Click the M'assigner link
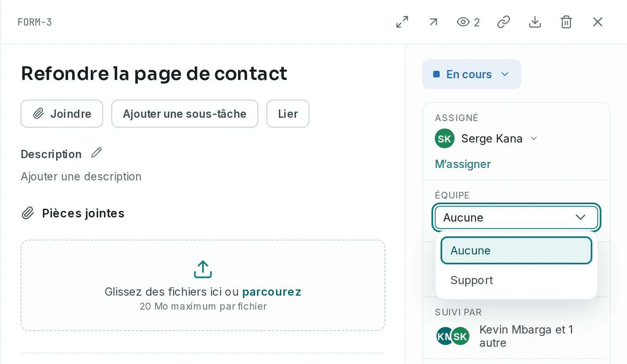The width and height of the screenshot is (627, 364). coord(463,164)
